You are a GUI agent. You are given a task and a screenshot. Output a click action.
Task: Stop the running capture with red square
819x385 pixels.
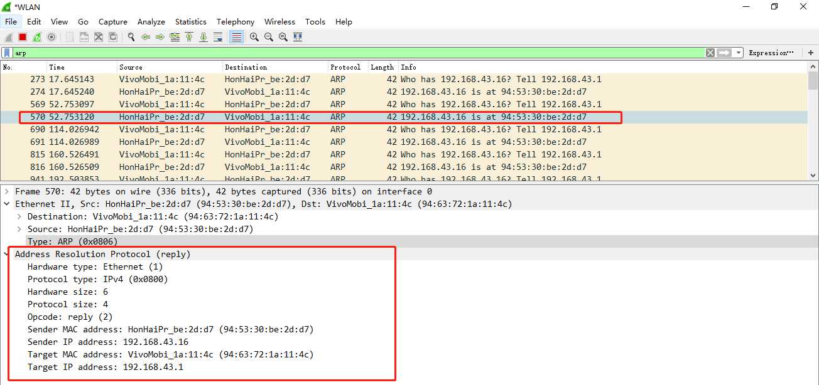23,38
